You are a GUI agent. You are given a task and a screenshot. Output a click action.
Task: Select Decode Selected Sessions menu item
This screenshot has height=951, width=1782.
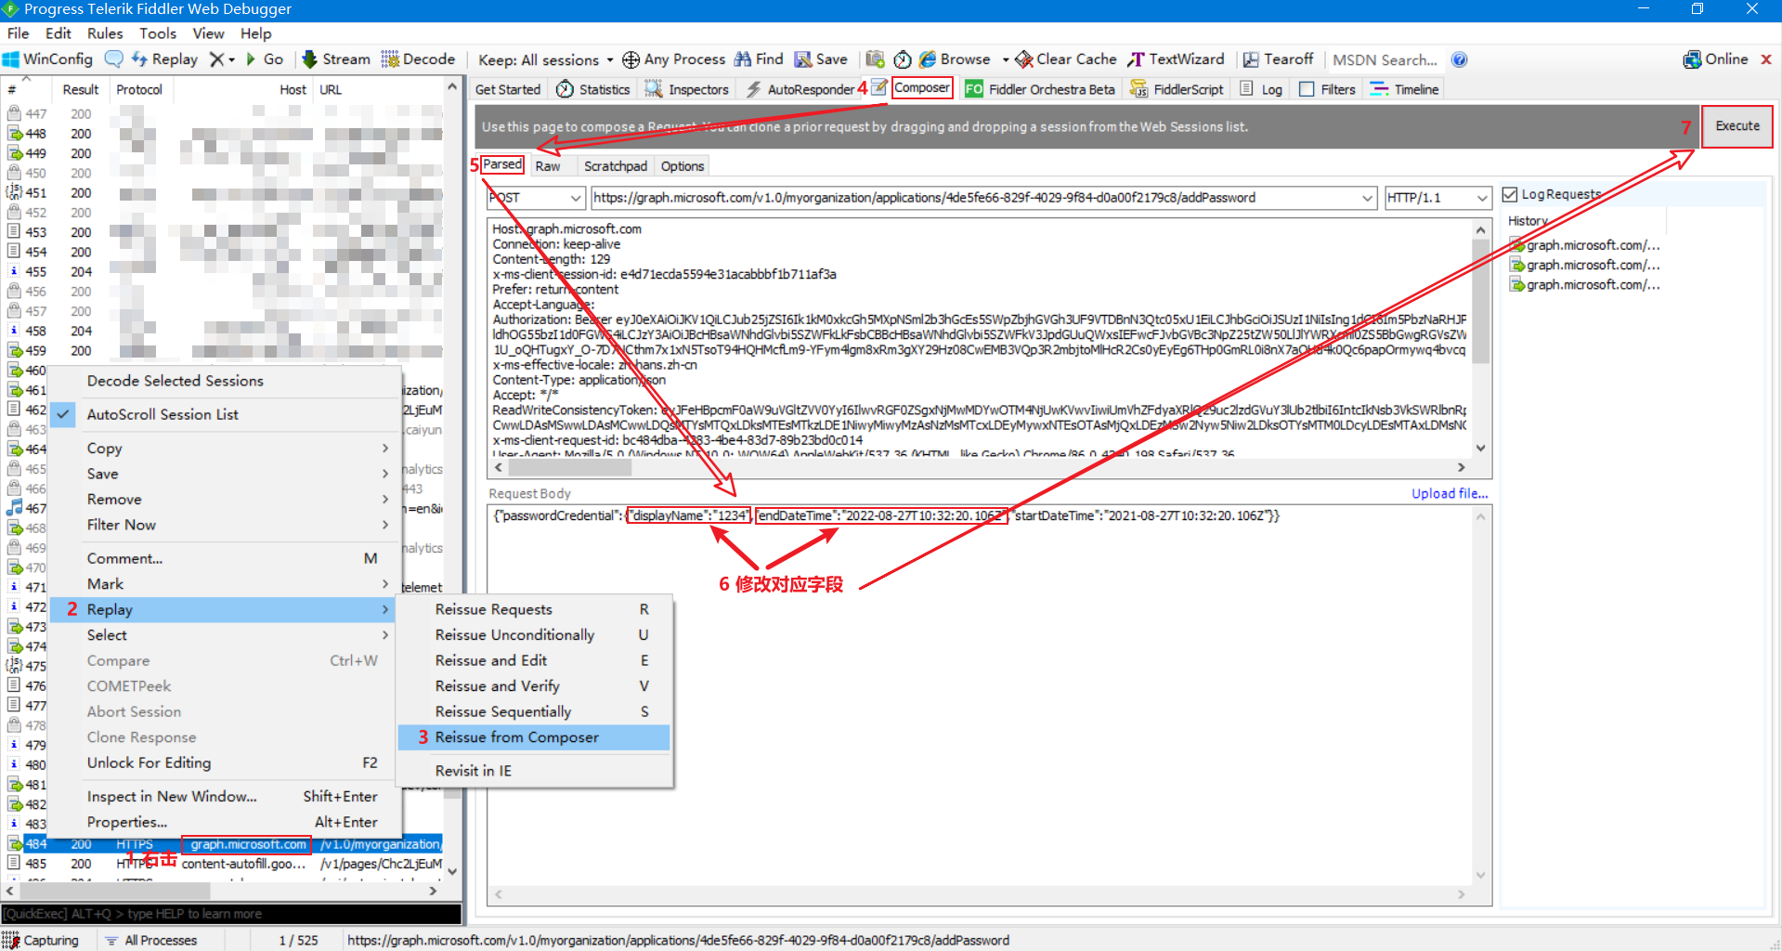225,381
